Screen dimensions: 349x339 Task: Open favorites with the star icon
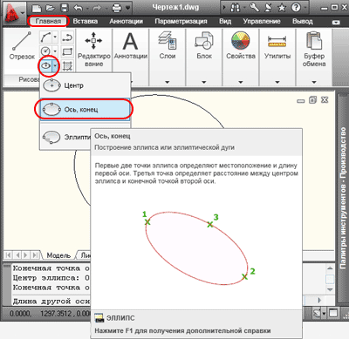tap(282, 8)
